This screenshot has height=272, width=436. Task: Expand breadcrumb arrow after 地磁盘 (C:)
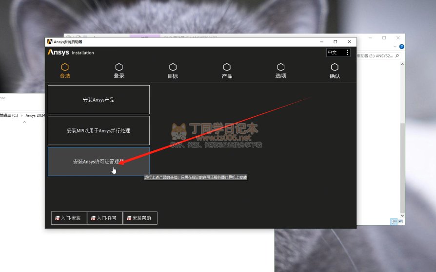21,115
